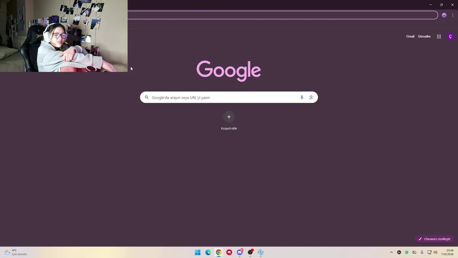The width and height of the screenshot is (458, 258).
Task: Launch Microsoft Edge from taskbar
Action: click(x=208, y=252)
